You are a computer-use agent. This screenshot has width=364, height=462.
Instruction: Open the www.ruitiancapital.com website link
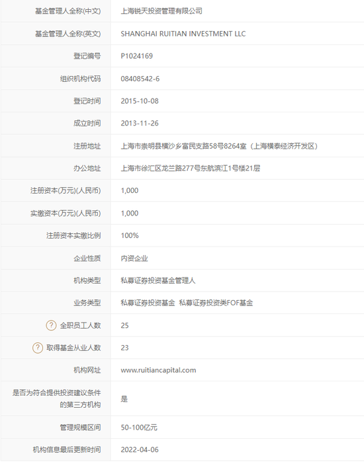(x=158, y=370)
